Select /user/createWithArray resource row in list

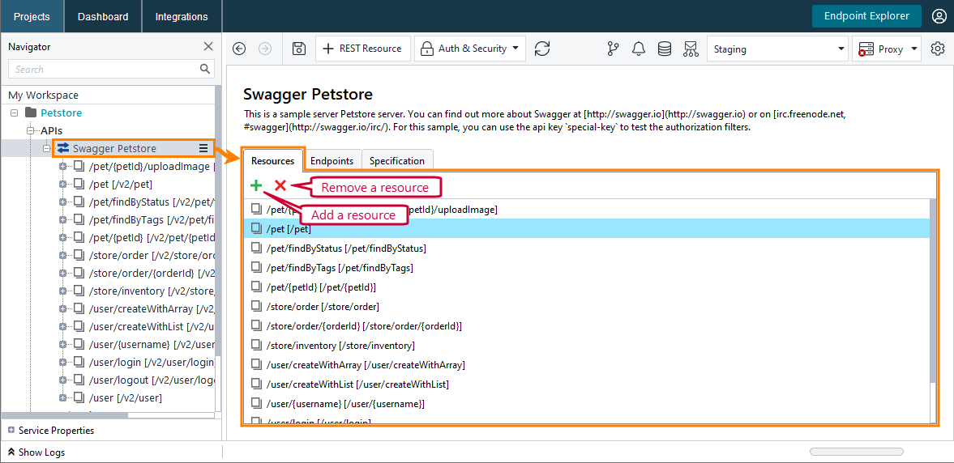pos(587,364)
